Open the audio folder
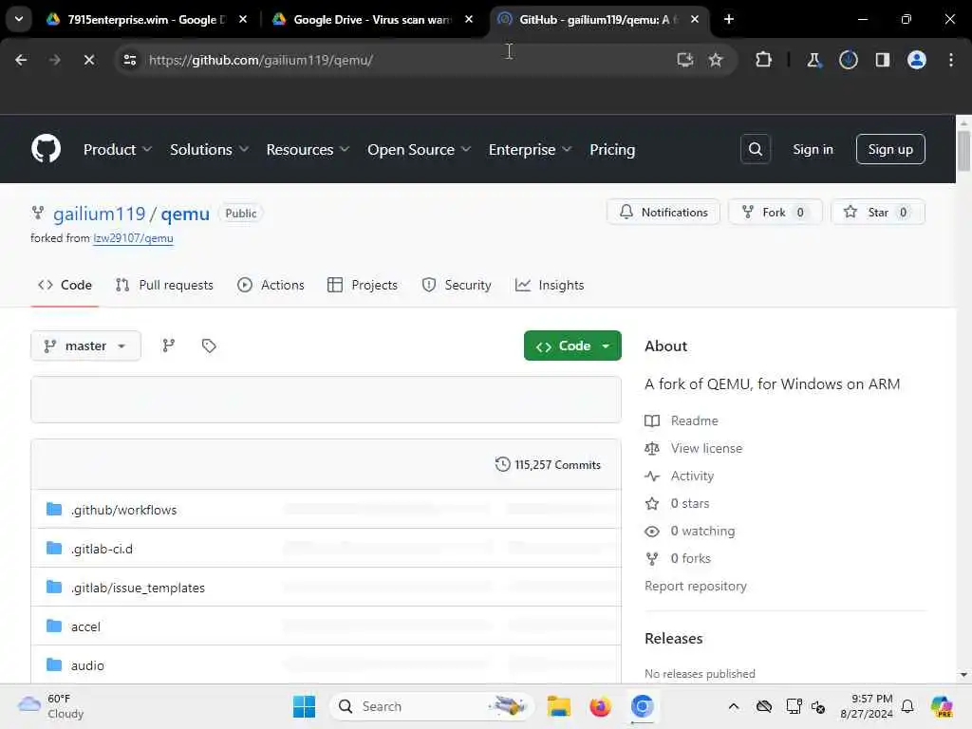This screenshot has width=972, height=729. coord(87,665)
